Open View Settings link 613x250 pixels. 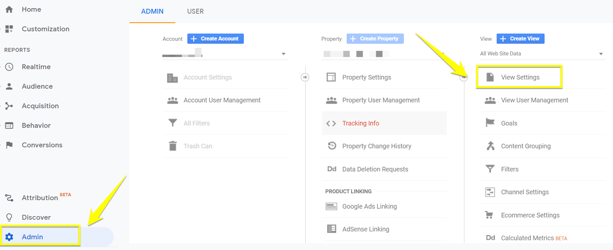tap(520, 77)
